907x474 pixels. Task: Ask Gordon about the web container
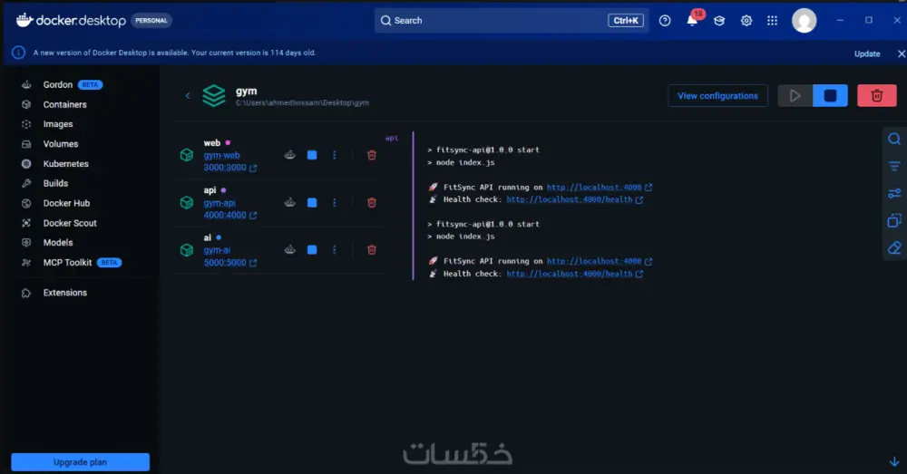click(x=290, y=155)
